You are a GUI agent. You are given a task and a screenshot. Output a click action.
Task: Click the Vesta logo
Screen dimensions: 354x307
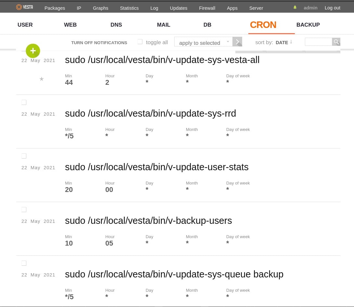pos(24,7)
